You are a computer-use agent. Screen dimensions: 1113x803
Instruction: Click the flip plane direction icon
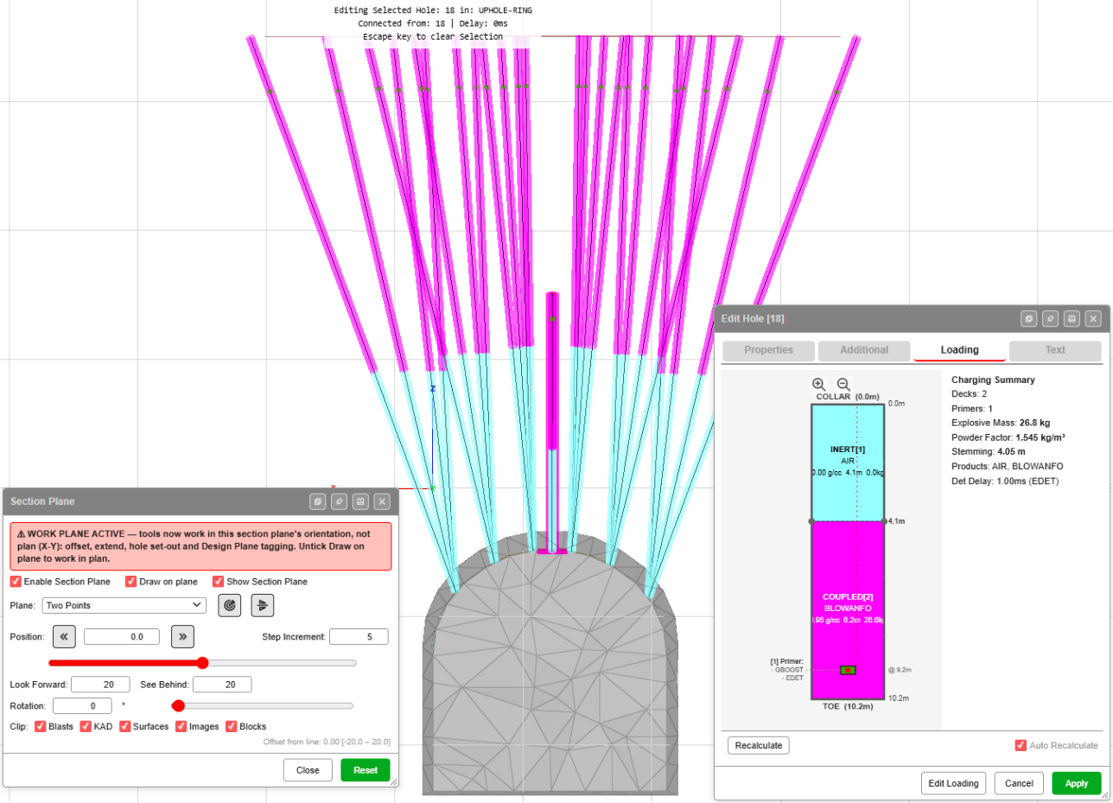263,605
